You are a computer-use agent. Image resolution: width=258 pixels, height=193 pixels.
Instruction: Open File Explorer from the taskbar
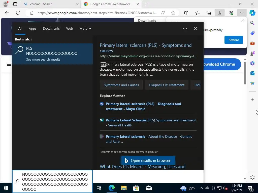pos(124,188)
